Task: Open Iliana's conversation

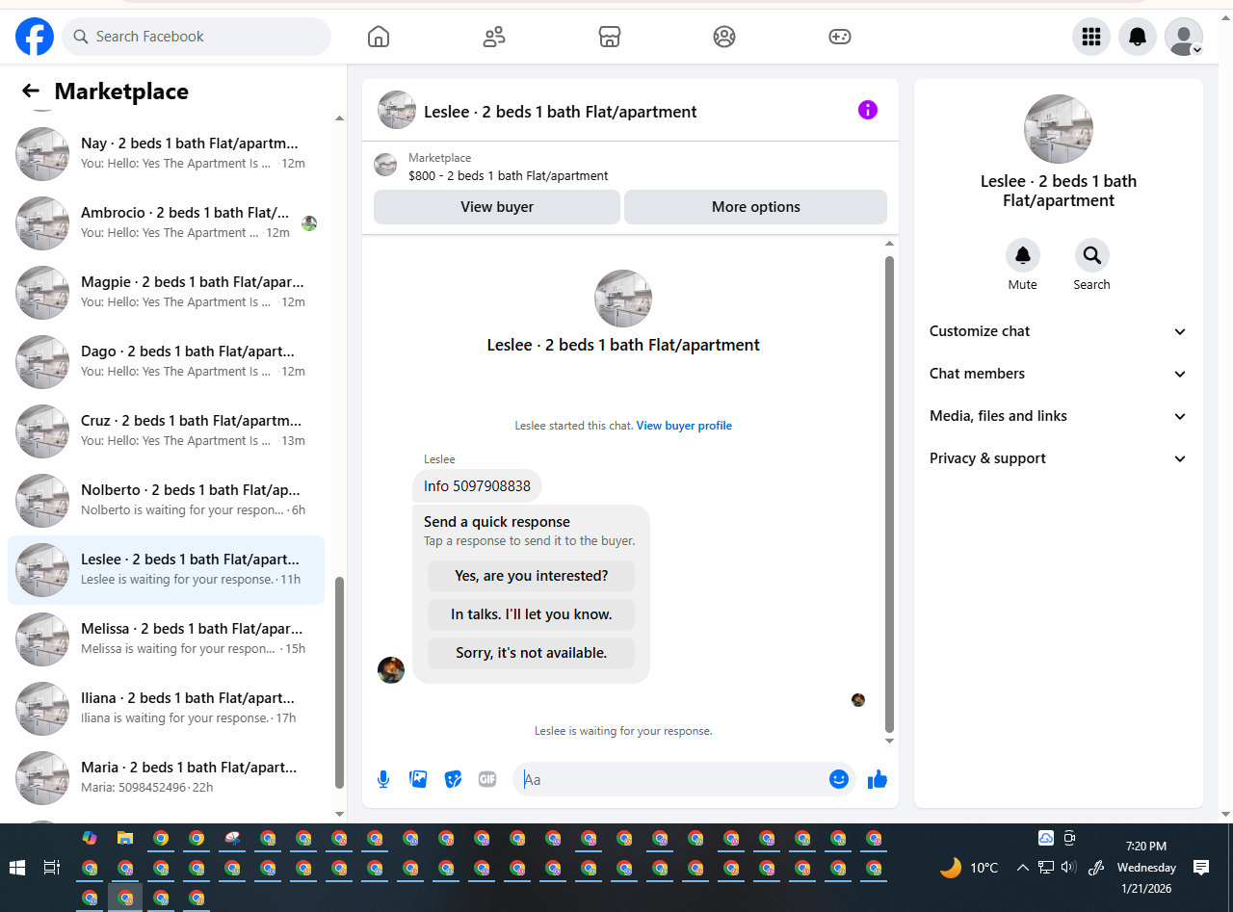Action: click(x=166, y=709)
